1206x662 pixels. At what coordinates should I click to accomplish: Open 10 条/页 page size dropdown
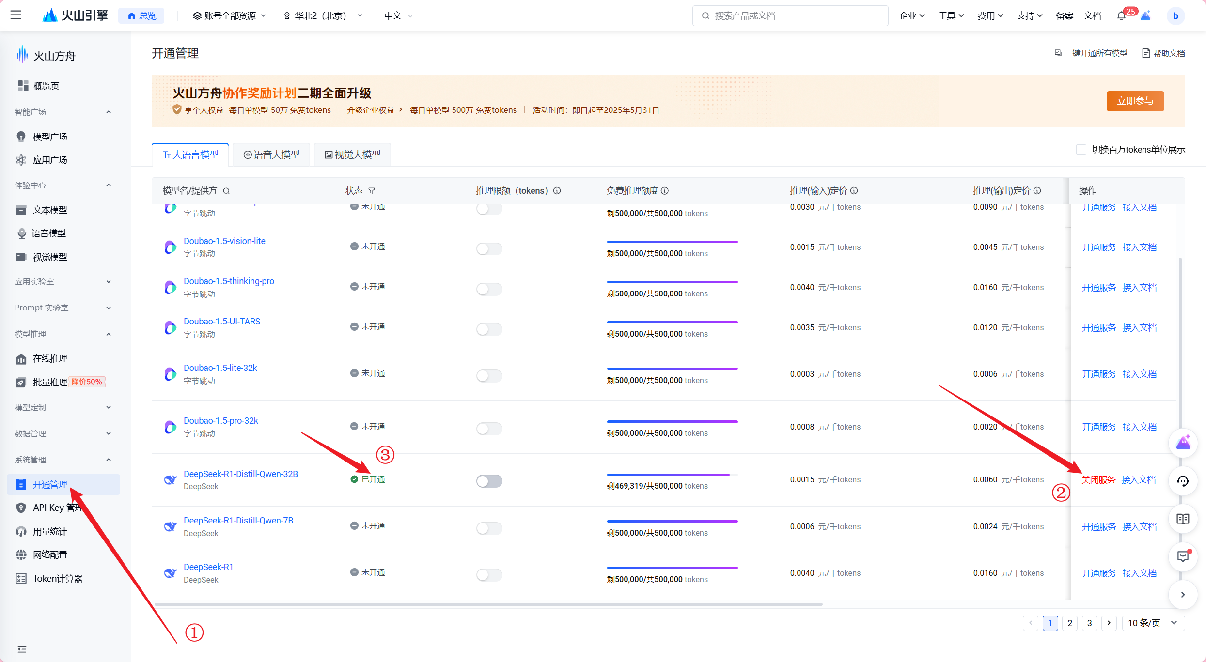[x=1153, y=623]
